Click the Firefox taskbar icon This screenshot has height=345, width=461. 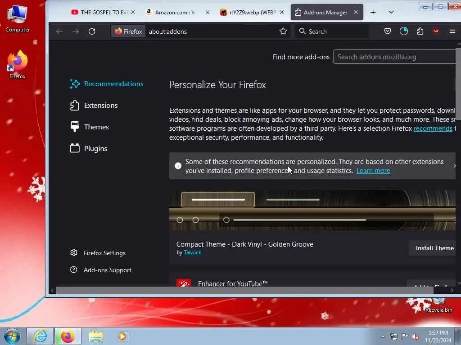(68, 336)
